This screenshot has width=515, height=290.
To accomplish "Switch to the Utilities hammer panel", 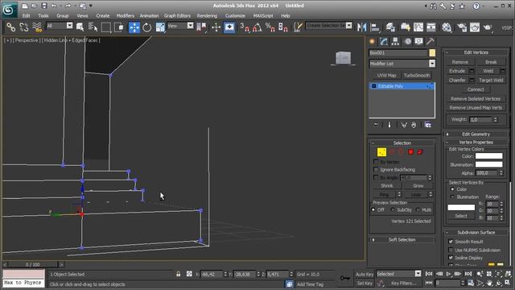I will (430, 41).
